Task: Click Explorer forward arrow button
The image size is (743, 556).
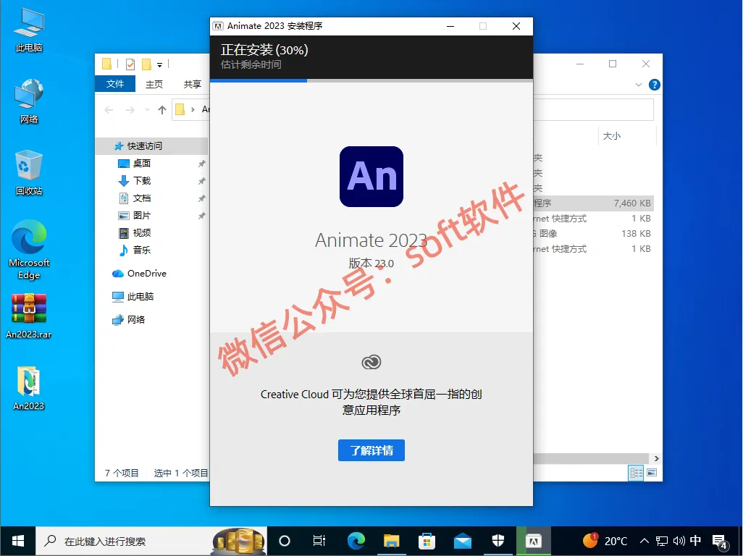Action: coord(130,110)
